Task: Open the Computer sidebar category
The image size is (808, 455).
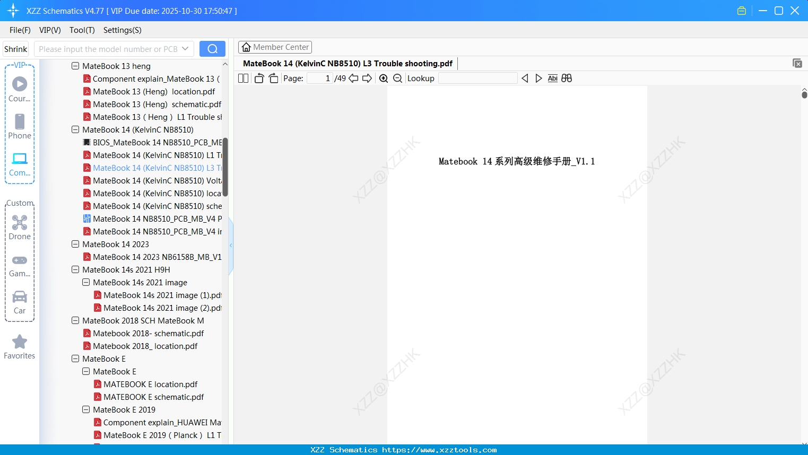Action: [x=20, y=164]
